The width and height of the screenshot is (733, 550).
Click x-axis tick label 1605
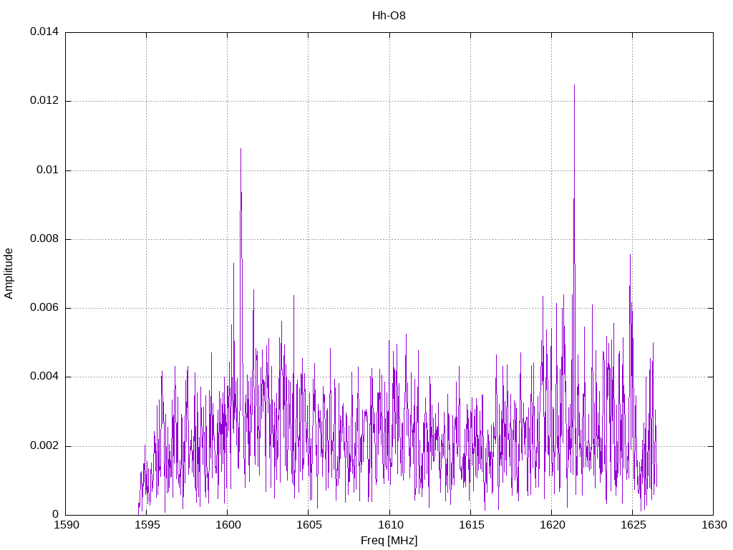[x=309, y=525]
